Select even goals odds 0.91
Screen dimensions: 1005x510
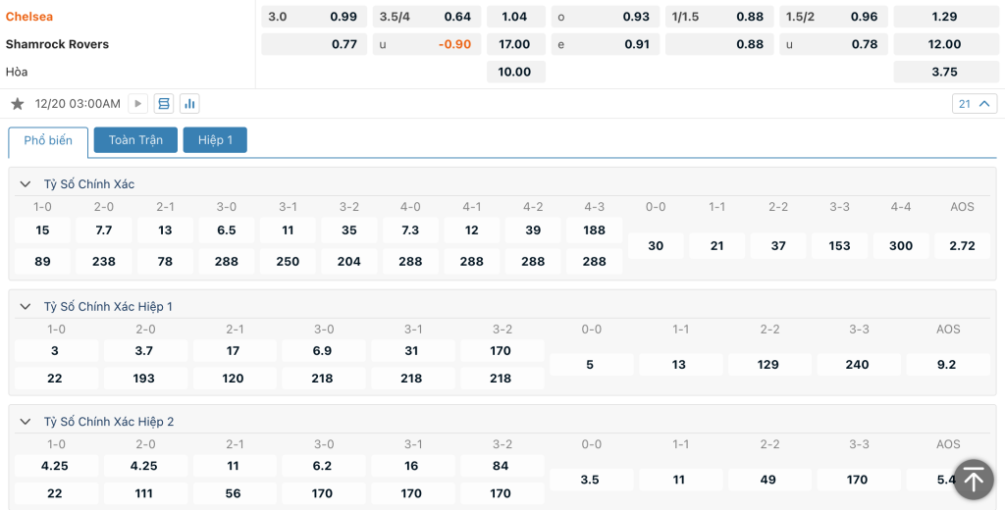point(605,44)
